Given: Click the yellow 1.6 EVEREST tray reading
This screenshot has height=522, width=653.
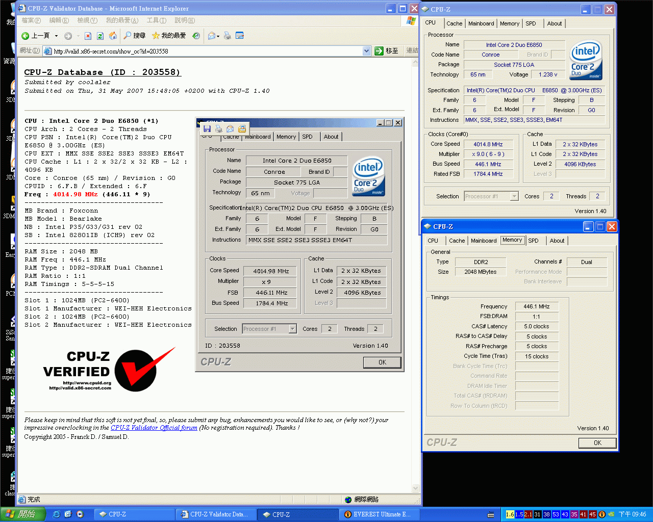Looking at the screenshot, I should pos(510,514).
